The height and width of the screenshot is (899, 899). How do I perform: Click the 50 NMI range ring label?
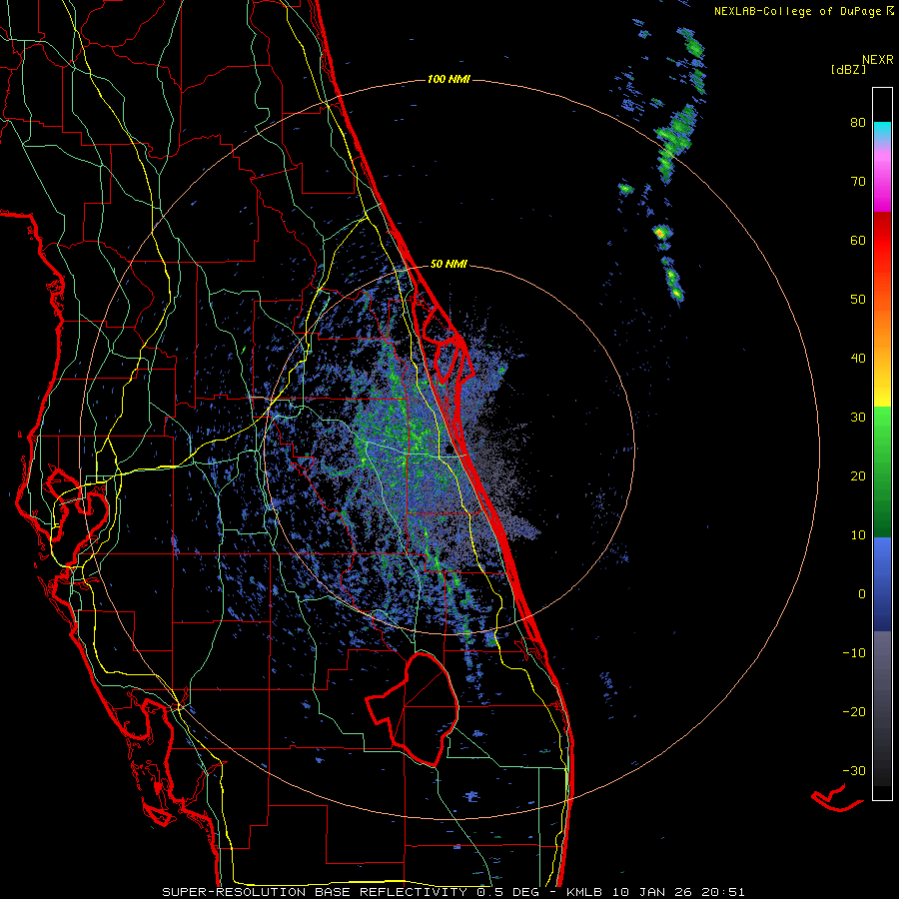tap(449, 265)
